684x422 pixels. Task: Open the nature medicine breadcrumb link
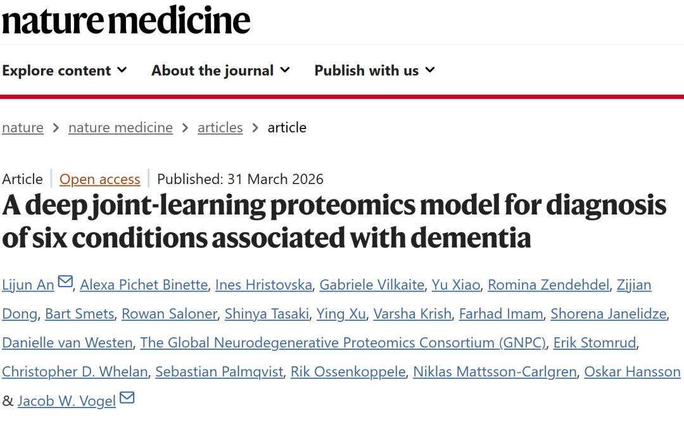coord(120,127)
